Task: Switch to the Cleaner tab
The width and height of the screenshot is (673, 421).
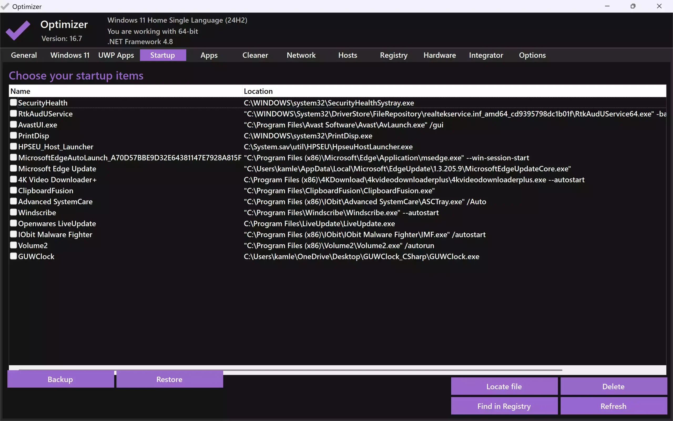Action: click(x=255, y=55)
